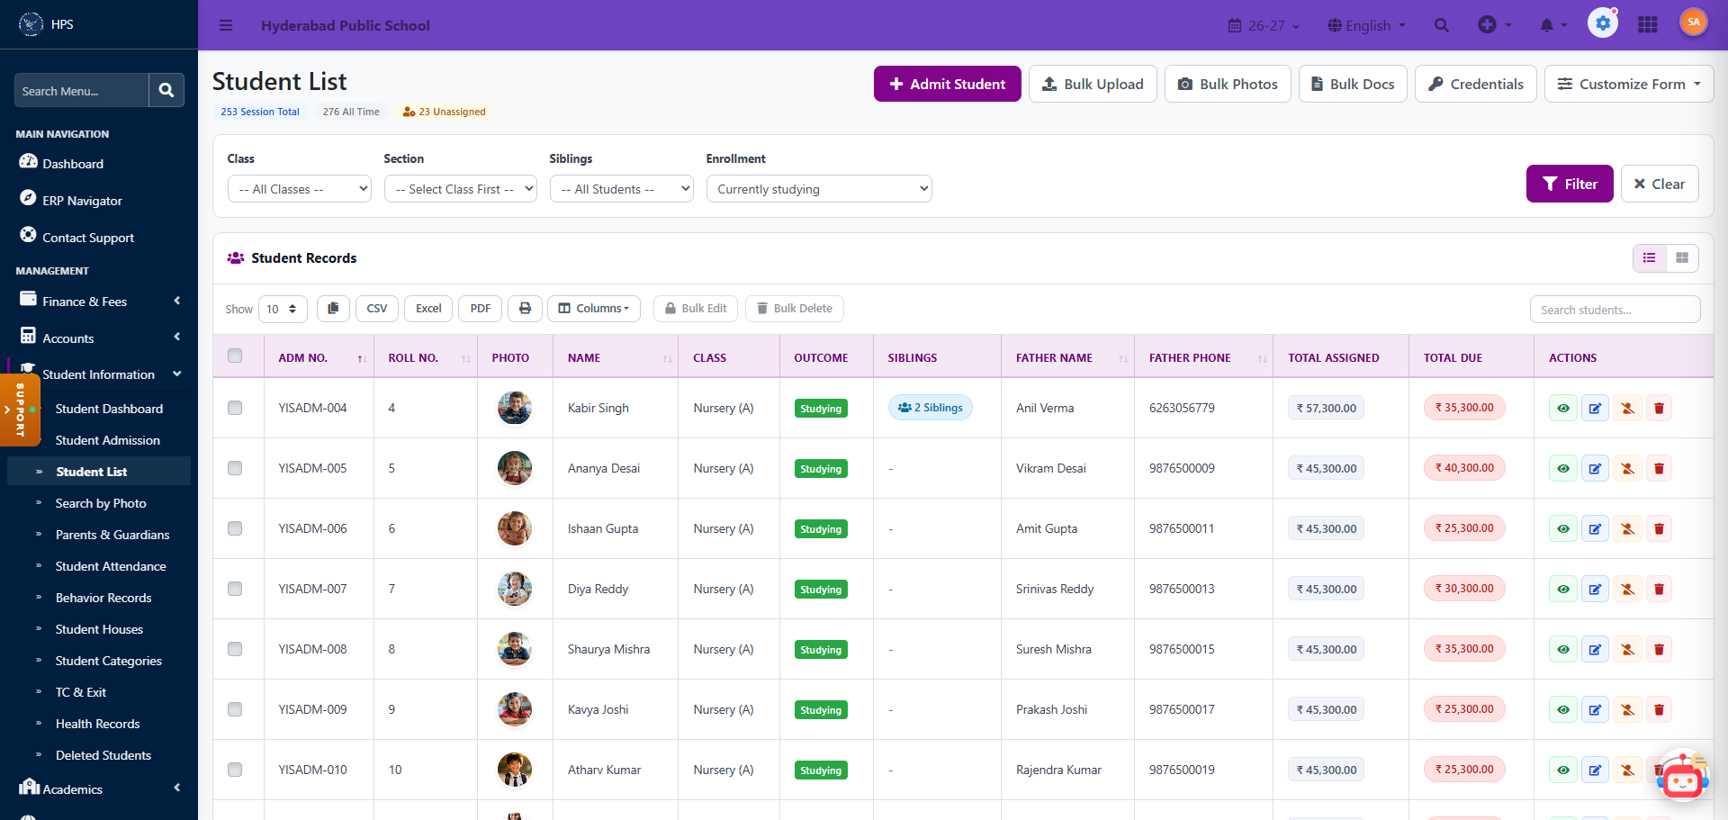Click the copy table icon button
The width and height of the screenshot is (1728, 820).
point(333,309)
